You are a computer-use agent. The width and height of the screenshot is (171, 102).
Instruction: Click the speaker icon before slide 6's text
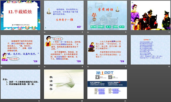pyautogui.click(x=53, y=42)
